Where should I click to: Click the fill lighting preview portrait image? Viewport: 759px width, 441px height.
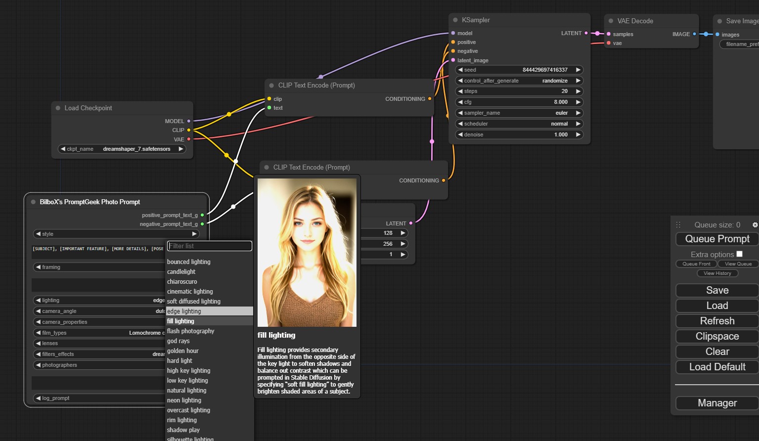coord(307,253)
